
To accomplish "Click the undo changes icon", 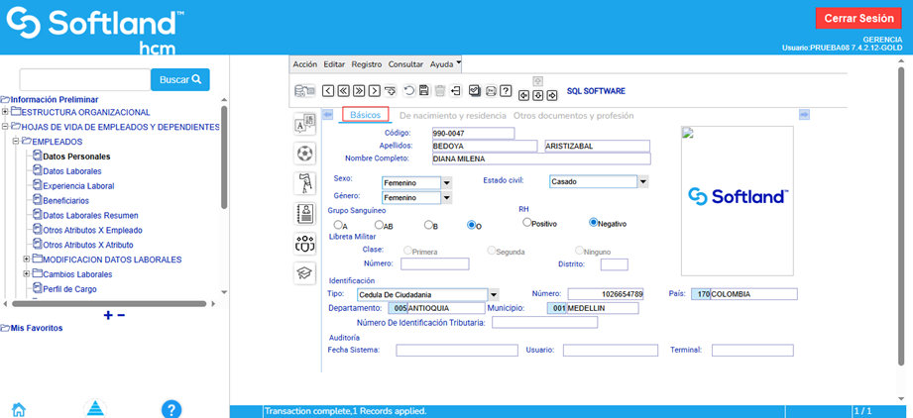I will (x=408, y=91).
